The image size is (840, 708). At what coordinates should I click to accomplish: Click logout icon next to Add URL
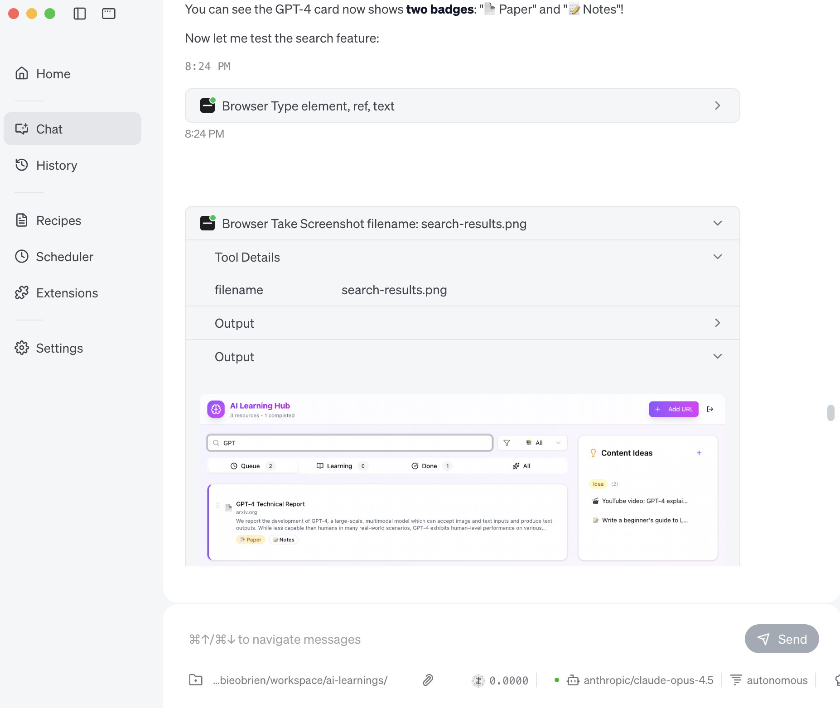pyautogui.click(x=710, y=409)
